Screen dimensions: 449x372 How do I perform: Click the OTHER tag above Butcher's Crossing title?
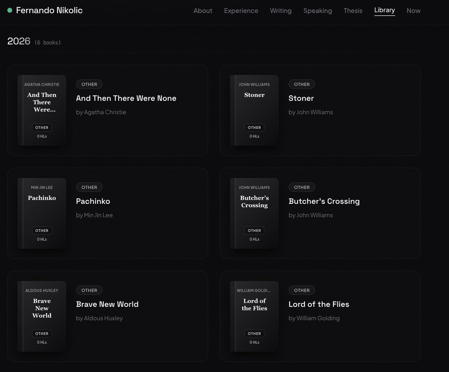coord(302,187)
